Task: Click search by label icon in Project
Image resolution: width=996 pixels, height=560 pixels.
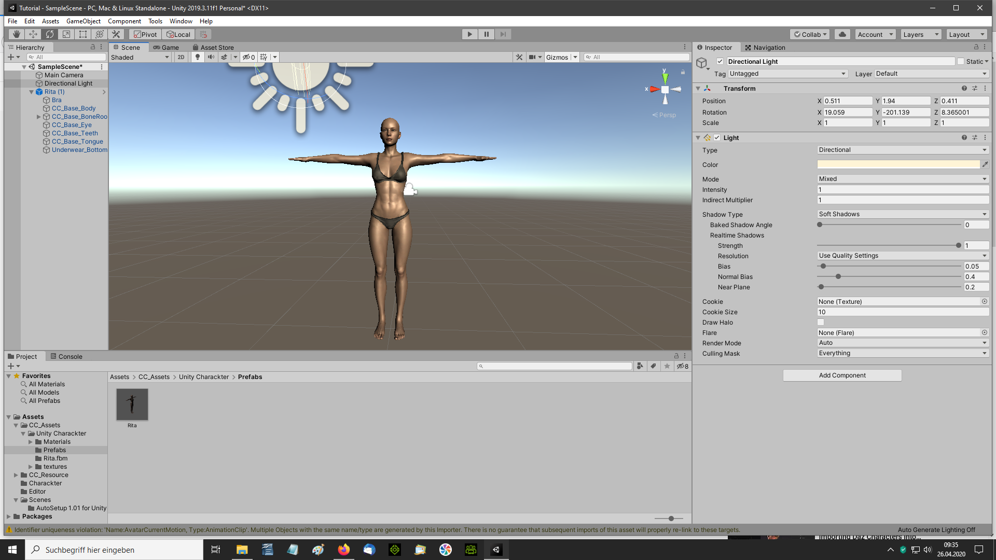Action: tap(654, 366)
